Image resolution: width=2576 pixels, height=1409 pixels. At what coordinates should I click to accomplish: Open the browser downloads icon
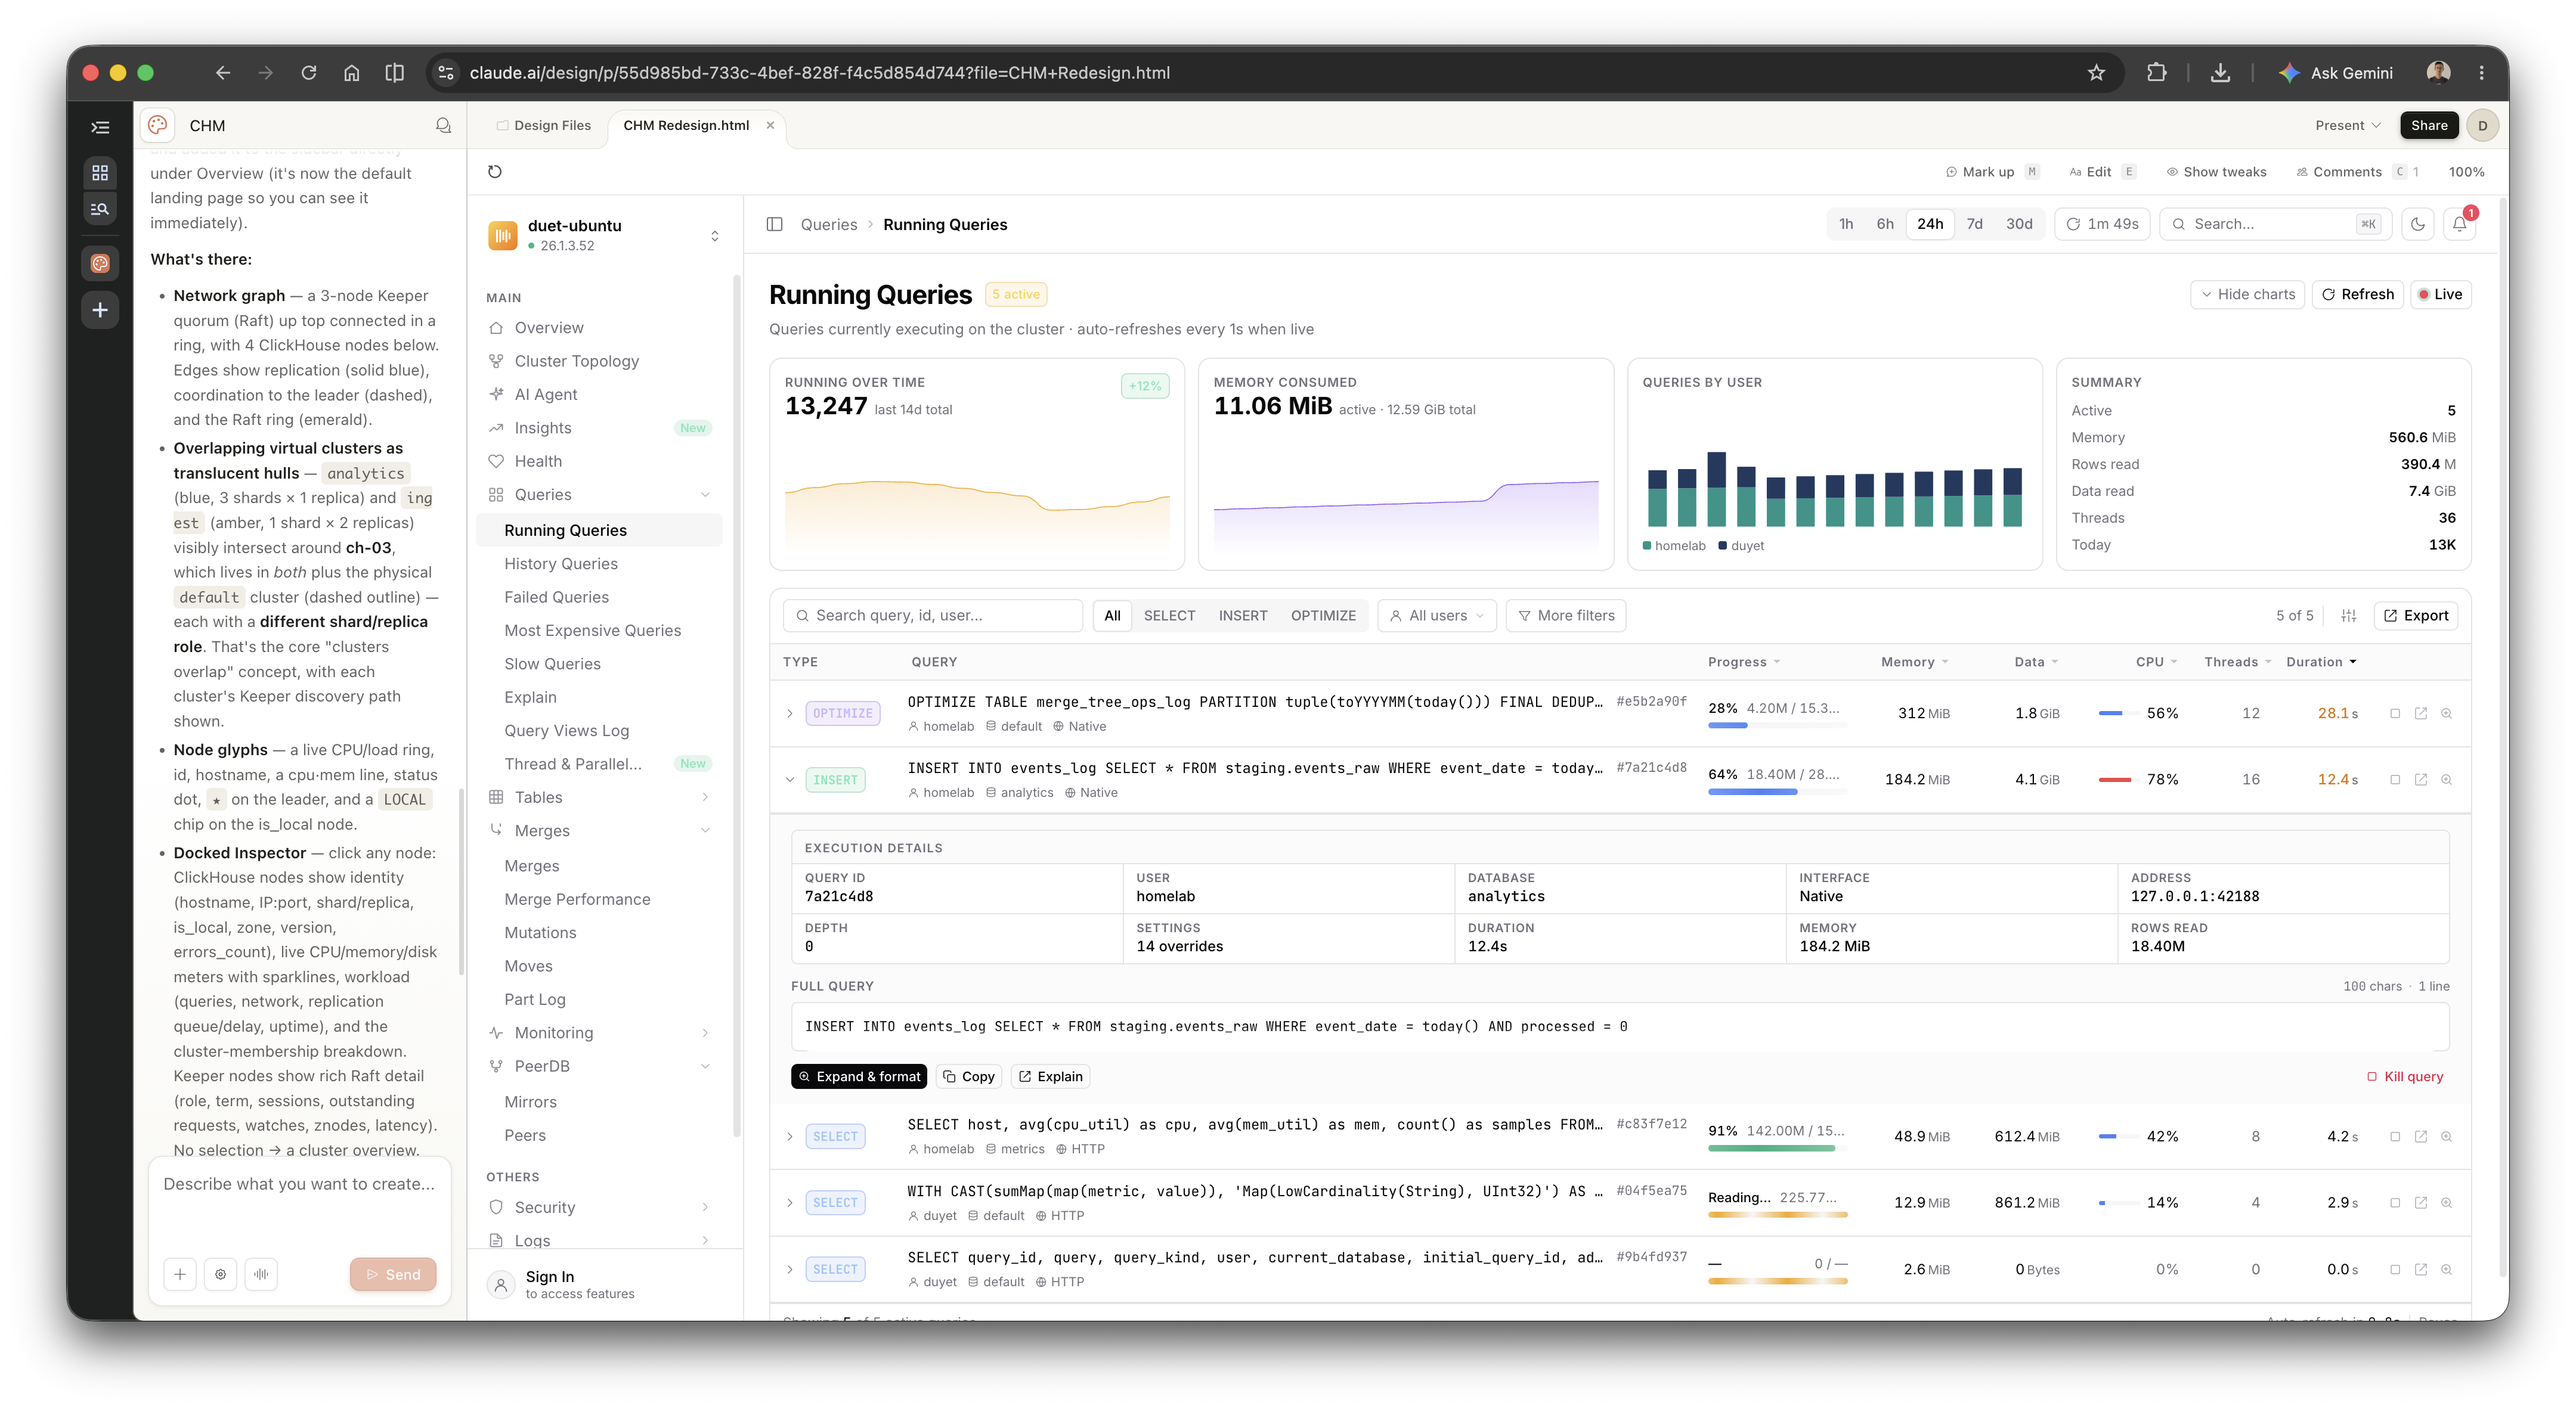point(2220,73)
